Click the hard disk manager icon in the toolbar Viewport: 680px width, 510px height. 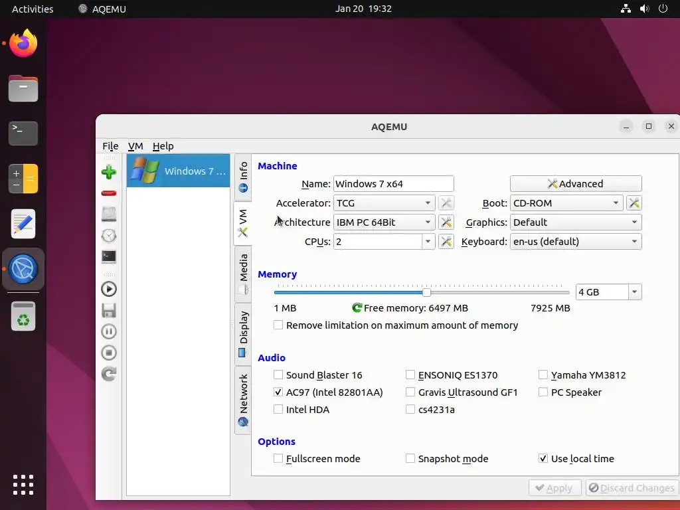point(109,214)
